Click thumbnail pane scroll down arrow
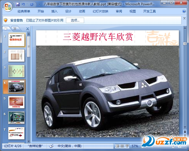Image resolution: width=189 pixels, height=151 pixels. pyautogui.click(x=29, y=141)
